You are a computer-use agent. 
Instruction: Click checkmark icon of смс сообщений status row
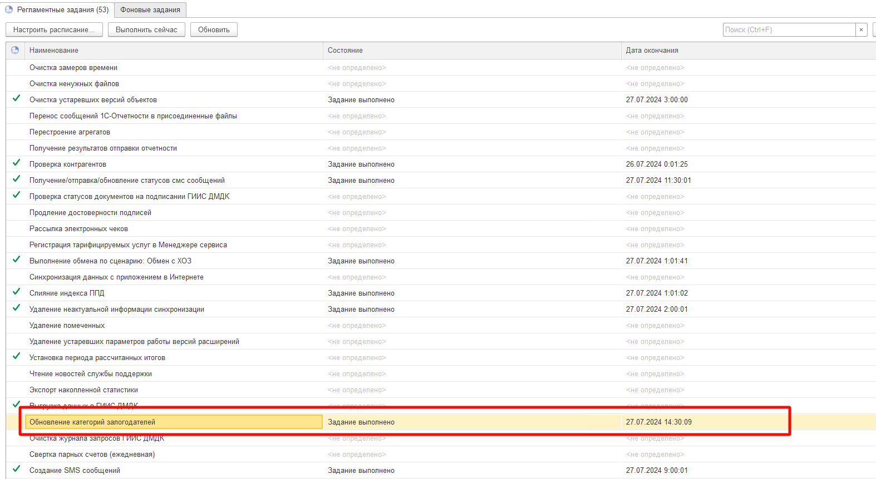click(16, 179)
